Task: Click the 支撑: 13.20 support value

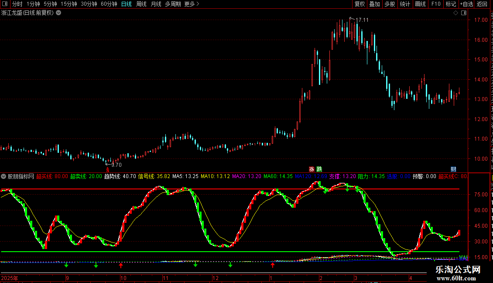Action: coord(343,176)
